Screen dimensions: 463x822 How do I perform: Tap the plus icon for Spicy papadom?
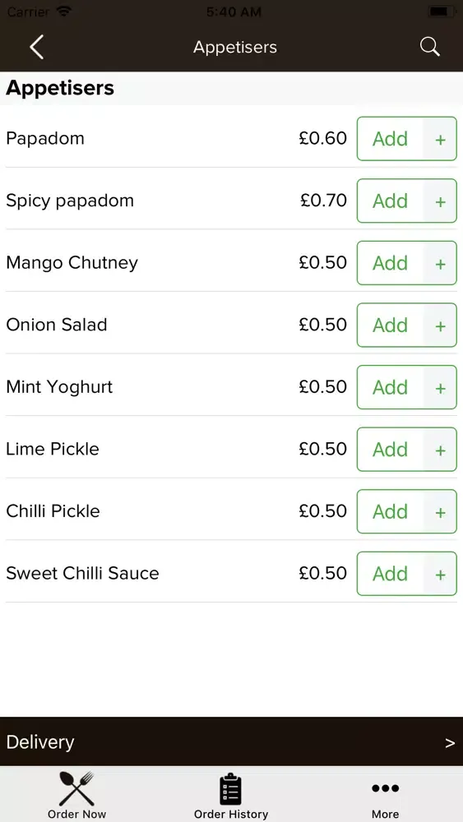coord(441,201)
